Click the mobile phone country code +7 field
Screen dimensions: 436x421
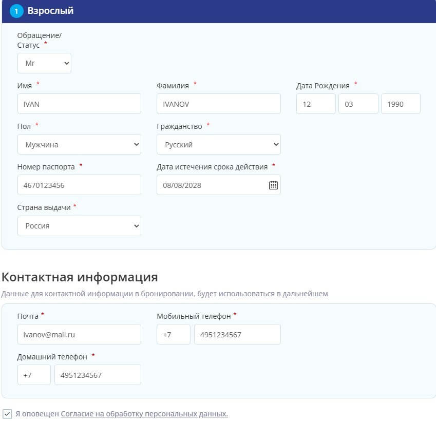pos(174,334)
